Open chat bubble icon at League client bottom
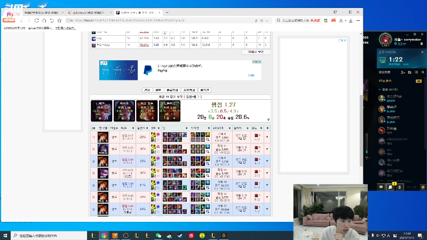427x240 pixels. tap(381, 187)
